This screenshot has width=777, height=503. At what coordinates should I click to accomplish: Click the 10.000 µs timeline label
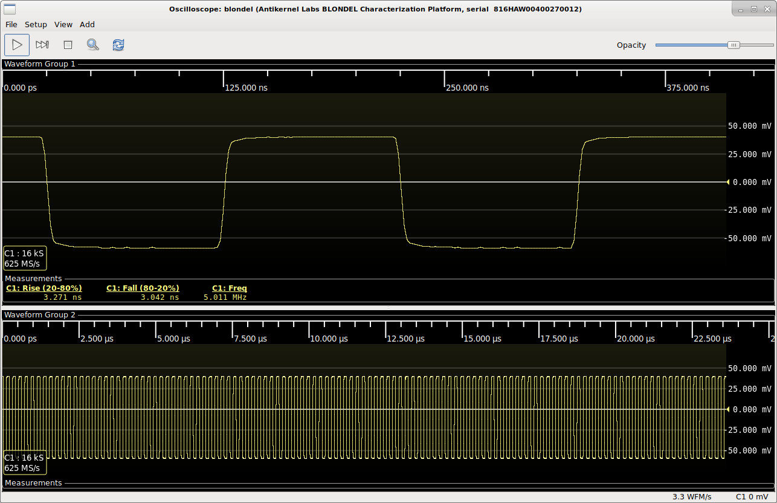pos(329,339)
